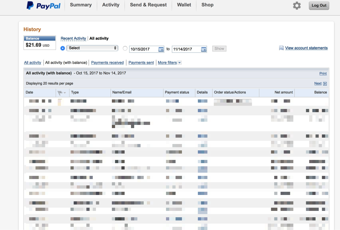Select the custom date range radio button
The width and height of the screenshot is (340, 230).
[125, 48]
